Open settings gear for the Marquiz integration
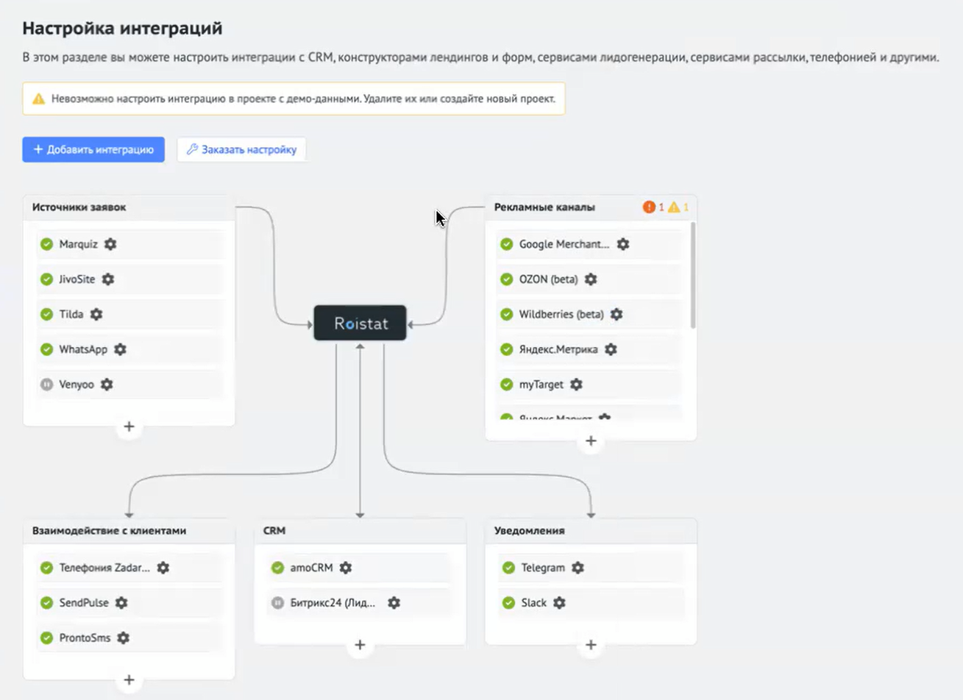This screenshot has width=963, height=700. pos(109,244)
